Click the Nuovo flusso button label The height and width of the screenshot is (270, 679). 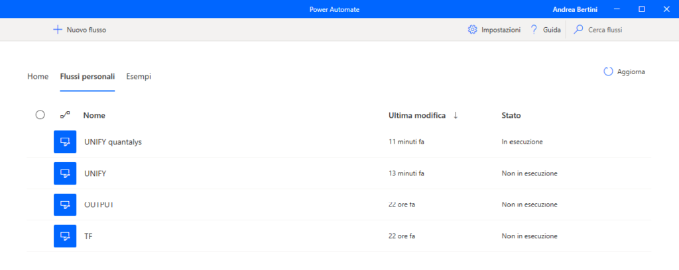coord(86,30)
